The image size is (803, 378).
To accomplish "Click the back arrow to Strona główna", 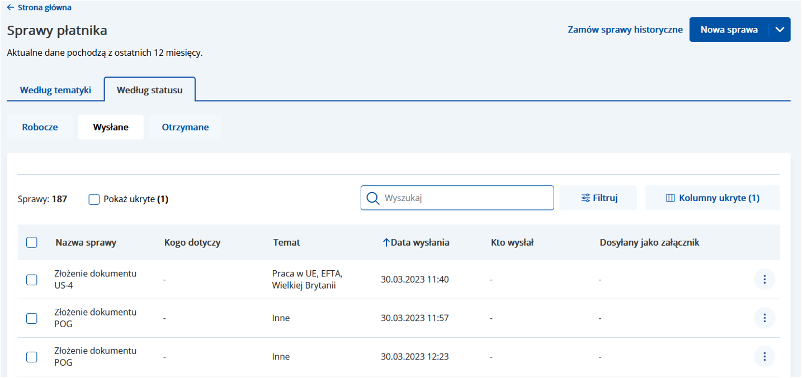I will [x=11, y=8].
